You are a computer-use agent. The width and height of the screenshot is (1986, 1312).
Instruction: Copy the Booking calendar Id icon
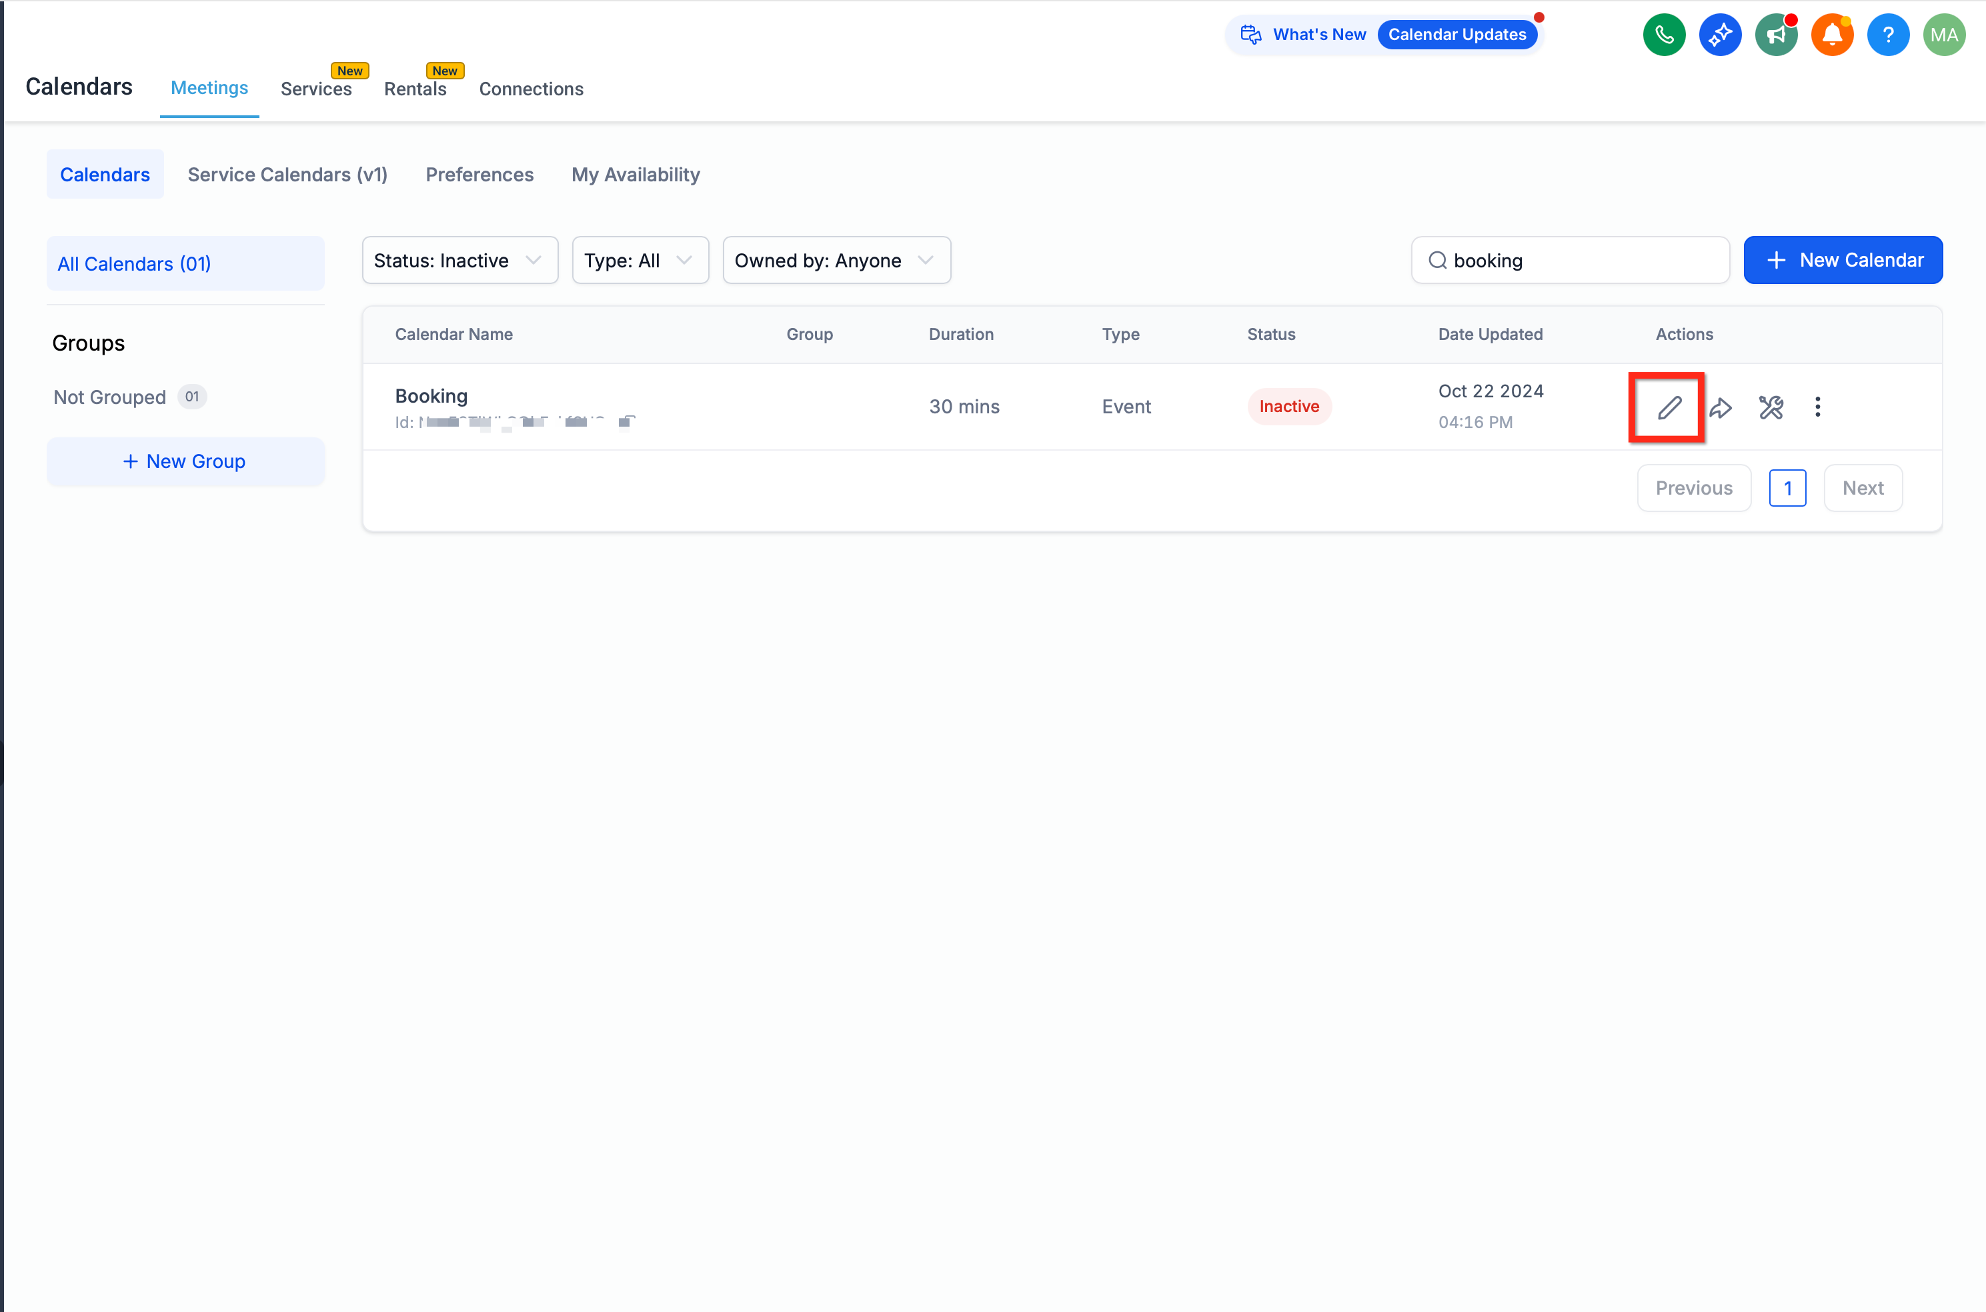coord(627,422)
